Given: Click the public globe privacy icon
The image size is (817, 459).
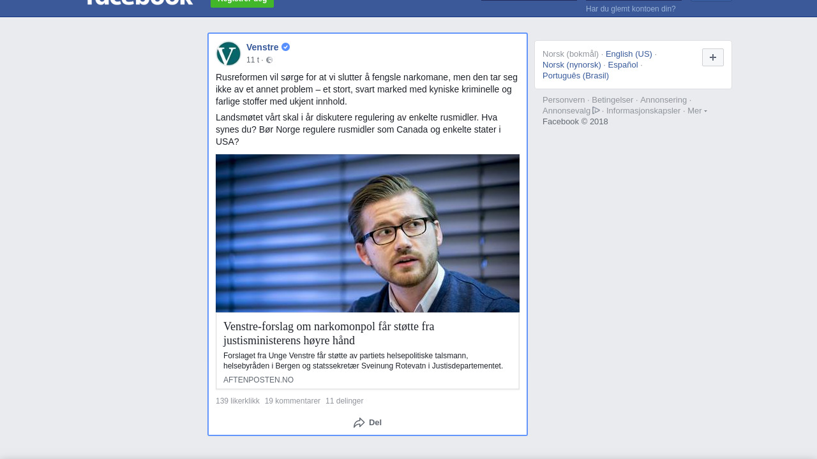Looking at the screenshot, I should [x=269, y=60].
